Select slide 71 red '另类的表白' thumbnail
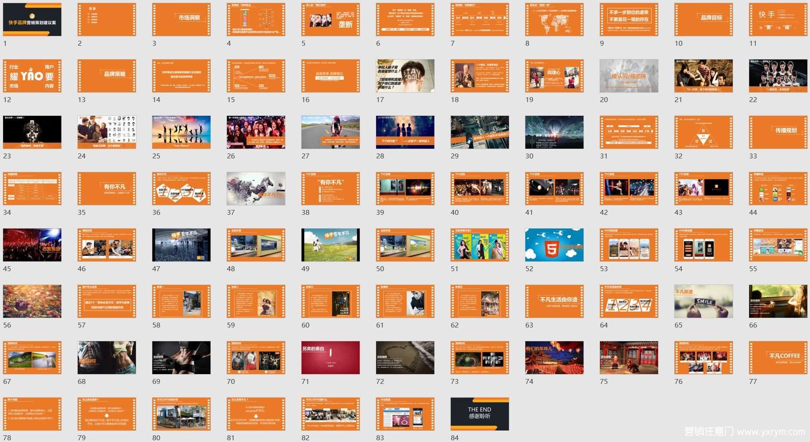The image size is (810, 442). click(x=330, y=358)
